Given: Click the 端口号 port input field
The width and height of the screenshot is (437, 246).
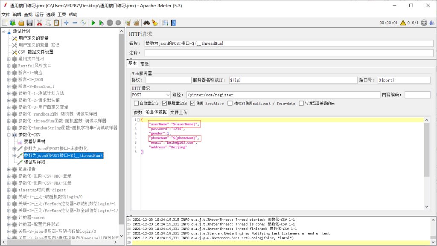Looking at the screenshot, I should [x=404, y=80].
